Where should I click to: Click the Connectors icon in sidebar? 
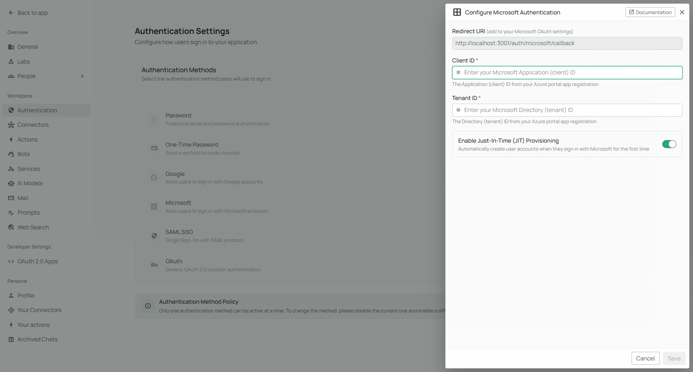(x=11, y=125)
